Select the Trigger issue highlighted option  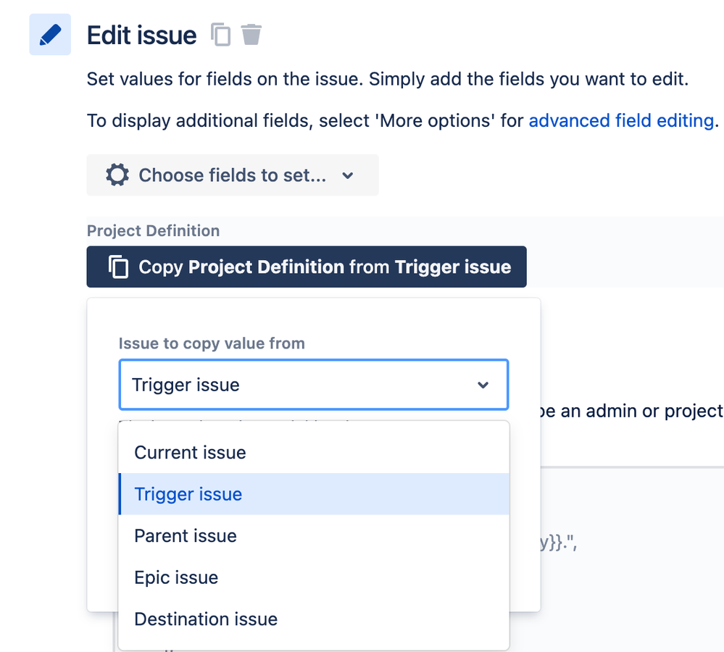(x=187, y=494)
